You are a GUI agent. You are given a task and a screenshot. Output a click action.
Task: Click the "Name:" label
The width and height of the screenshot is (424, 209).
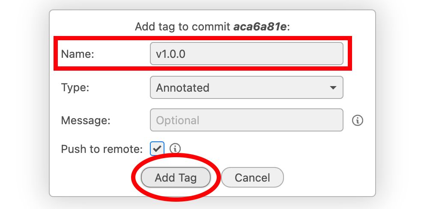coord(78,54)
